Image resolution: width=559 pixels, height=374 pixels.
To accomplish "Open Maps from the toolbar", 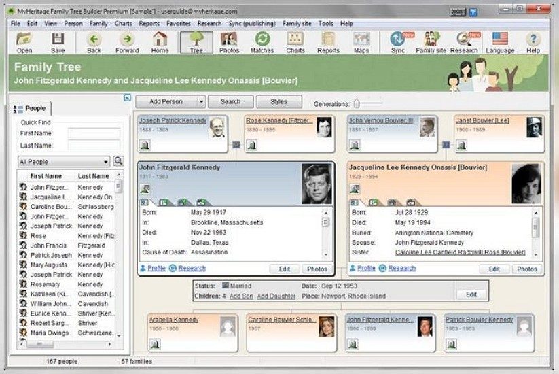I will pos(361,42).
